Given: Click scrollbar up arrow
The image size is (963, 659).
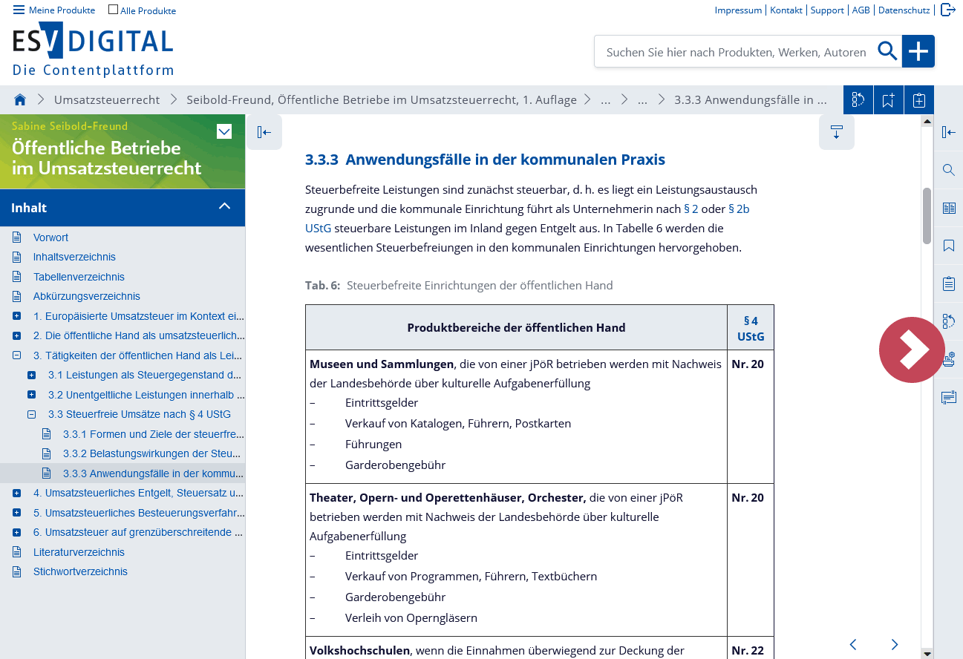Looking at the screenshot, I should click(x=927, y=120).
